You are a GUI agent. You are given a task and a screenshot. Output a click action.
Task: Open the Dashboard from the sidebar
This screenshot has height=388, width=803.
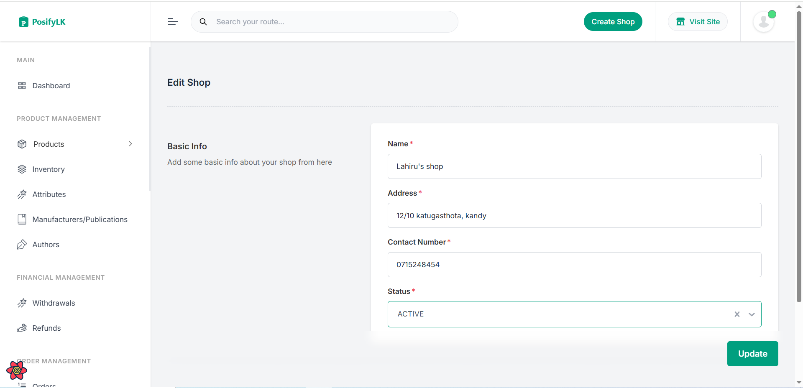pyautogui.click(x=51, y=85)
